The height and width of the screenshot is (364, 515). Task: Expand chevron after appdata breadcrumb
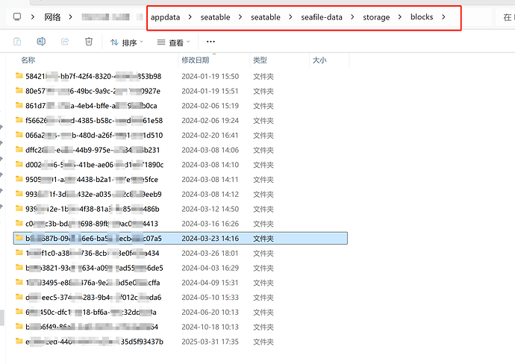[x=190, y=17]
